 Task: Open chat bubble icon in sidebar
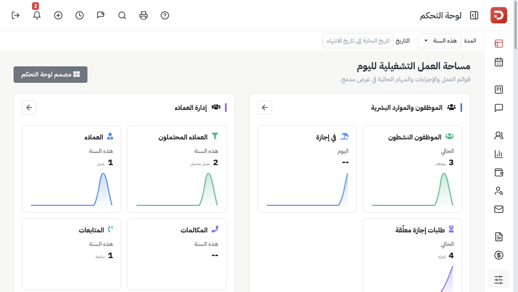pyautogui.click(x=499, y=108)
